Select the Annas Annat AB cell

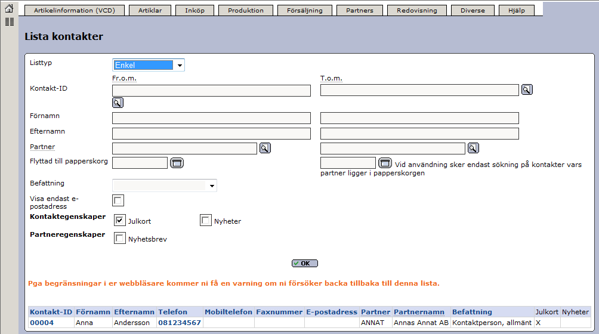pyautogui.click(x=421, y=323)
